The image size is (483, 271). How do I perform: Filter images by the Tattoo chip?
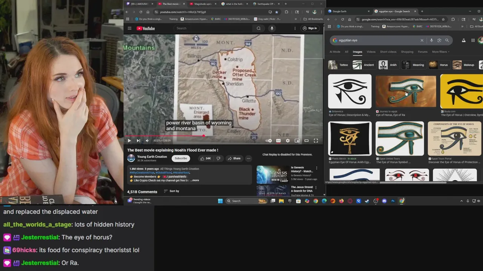338,65
